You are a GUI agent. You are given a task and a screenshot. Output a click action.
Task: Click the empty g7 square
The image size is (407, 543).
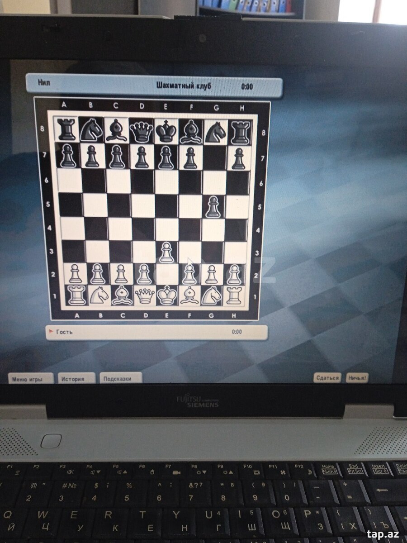click(215, 158)
